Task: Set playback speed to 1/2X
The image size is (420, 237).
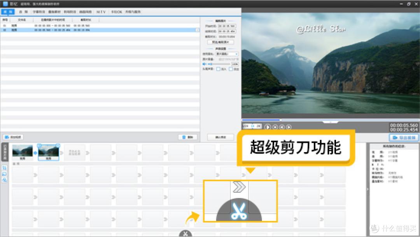Action: pyautogui.click(x=246, y=126)
